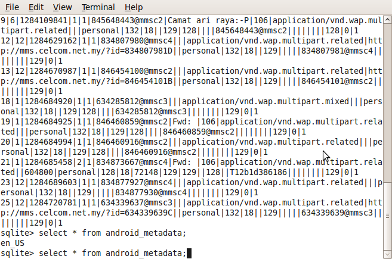The height and width of the screenshot is (259, 392).
Task: Open the Edit menu
Action: pos(36,7)
